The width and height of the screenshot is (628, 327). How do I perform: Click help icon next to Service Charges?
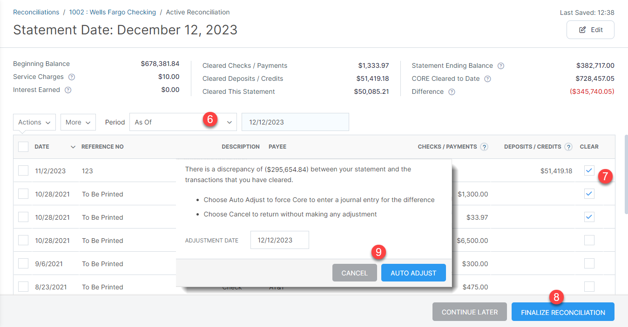pos(72,77)
